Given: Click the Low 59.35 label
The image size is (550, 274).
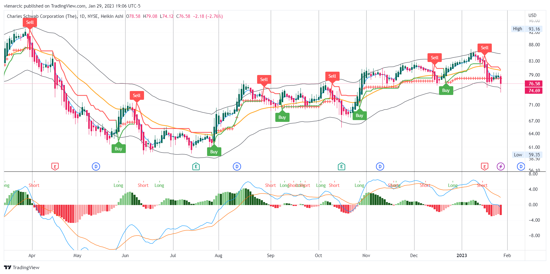Looking at the screenshot, I should [527, 155].
